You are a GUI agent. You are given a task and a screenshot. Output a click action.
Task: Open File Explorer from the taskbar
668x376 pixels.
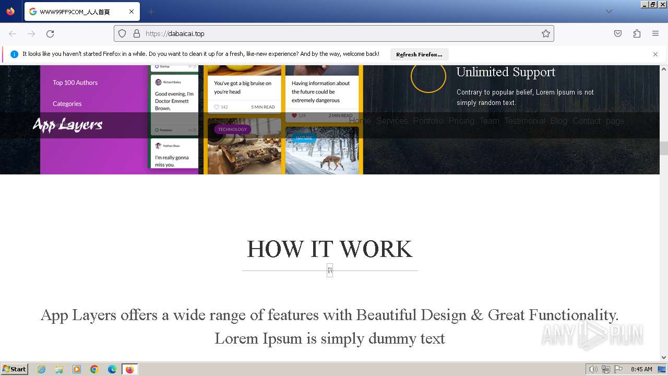point(59,369)
